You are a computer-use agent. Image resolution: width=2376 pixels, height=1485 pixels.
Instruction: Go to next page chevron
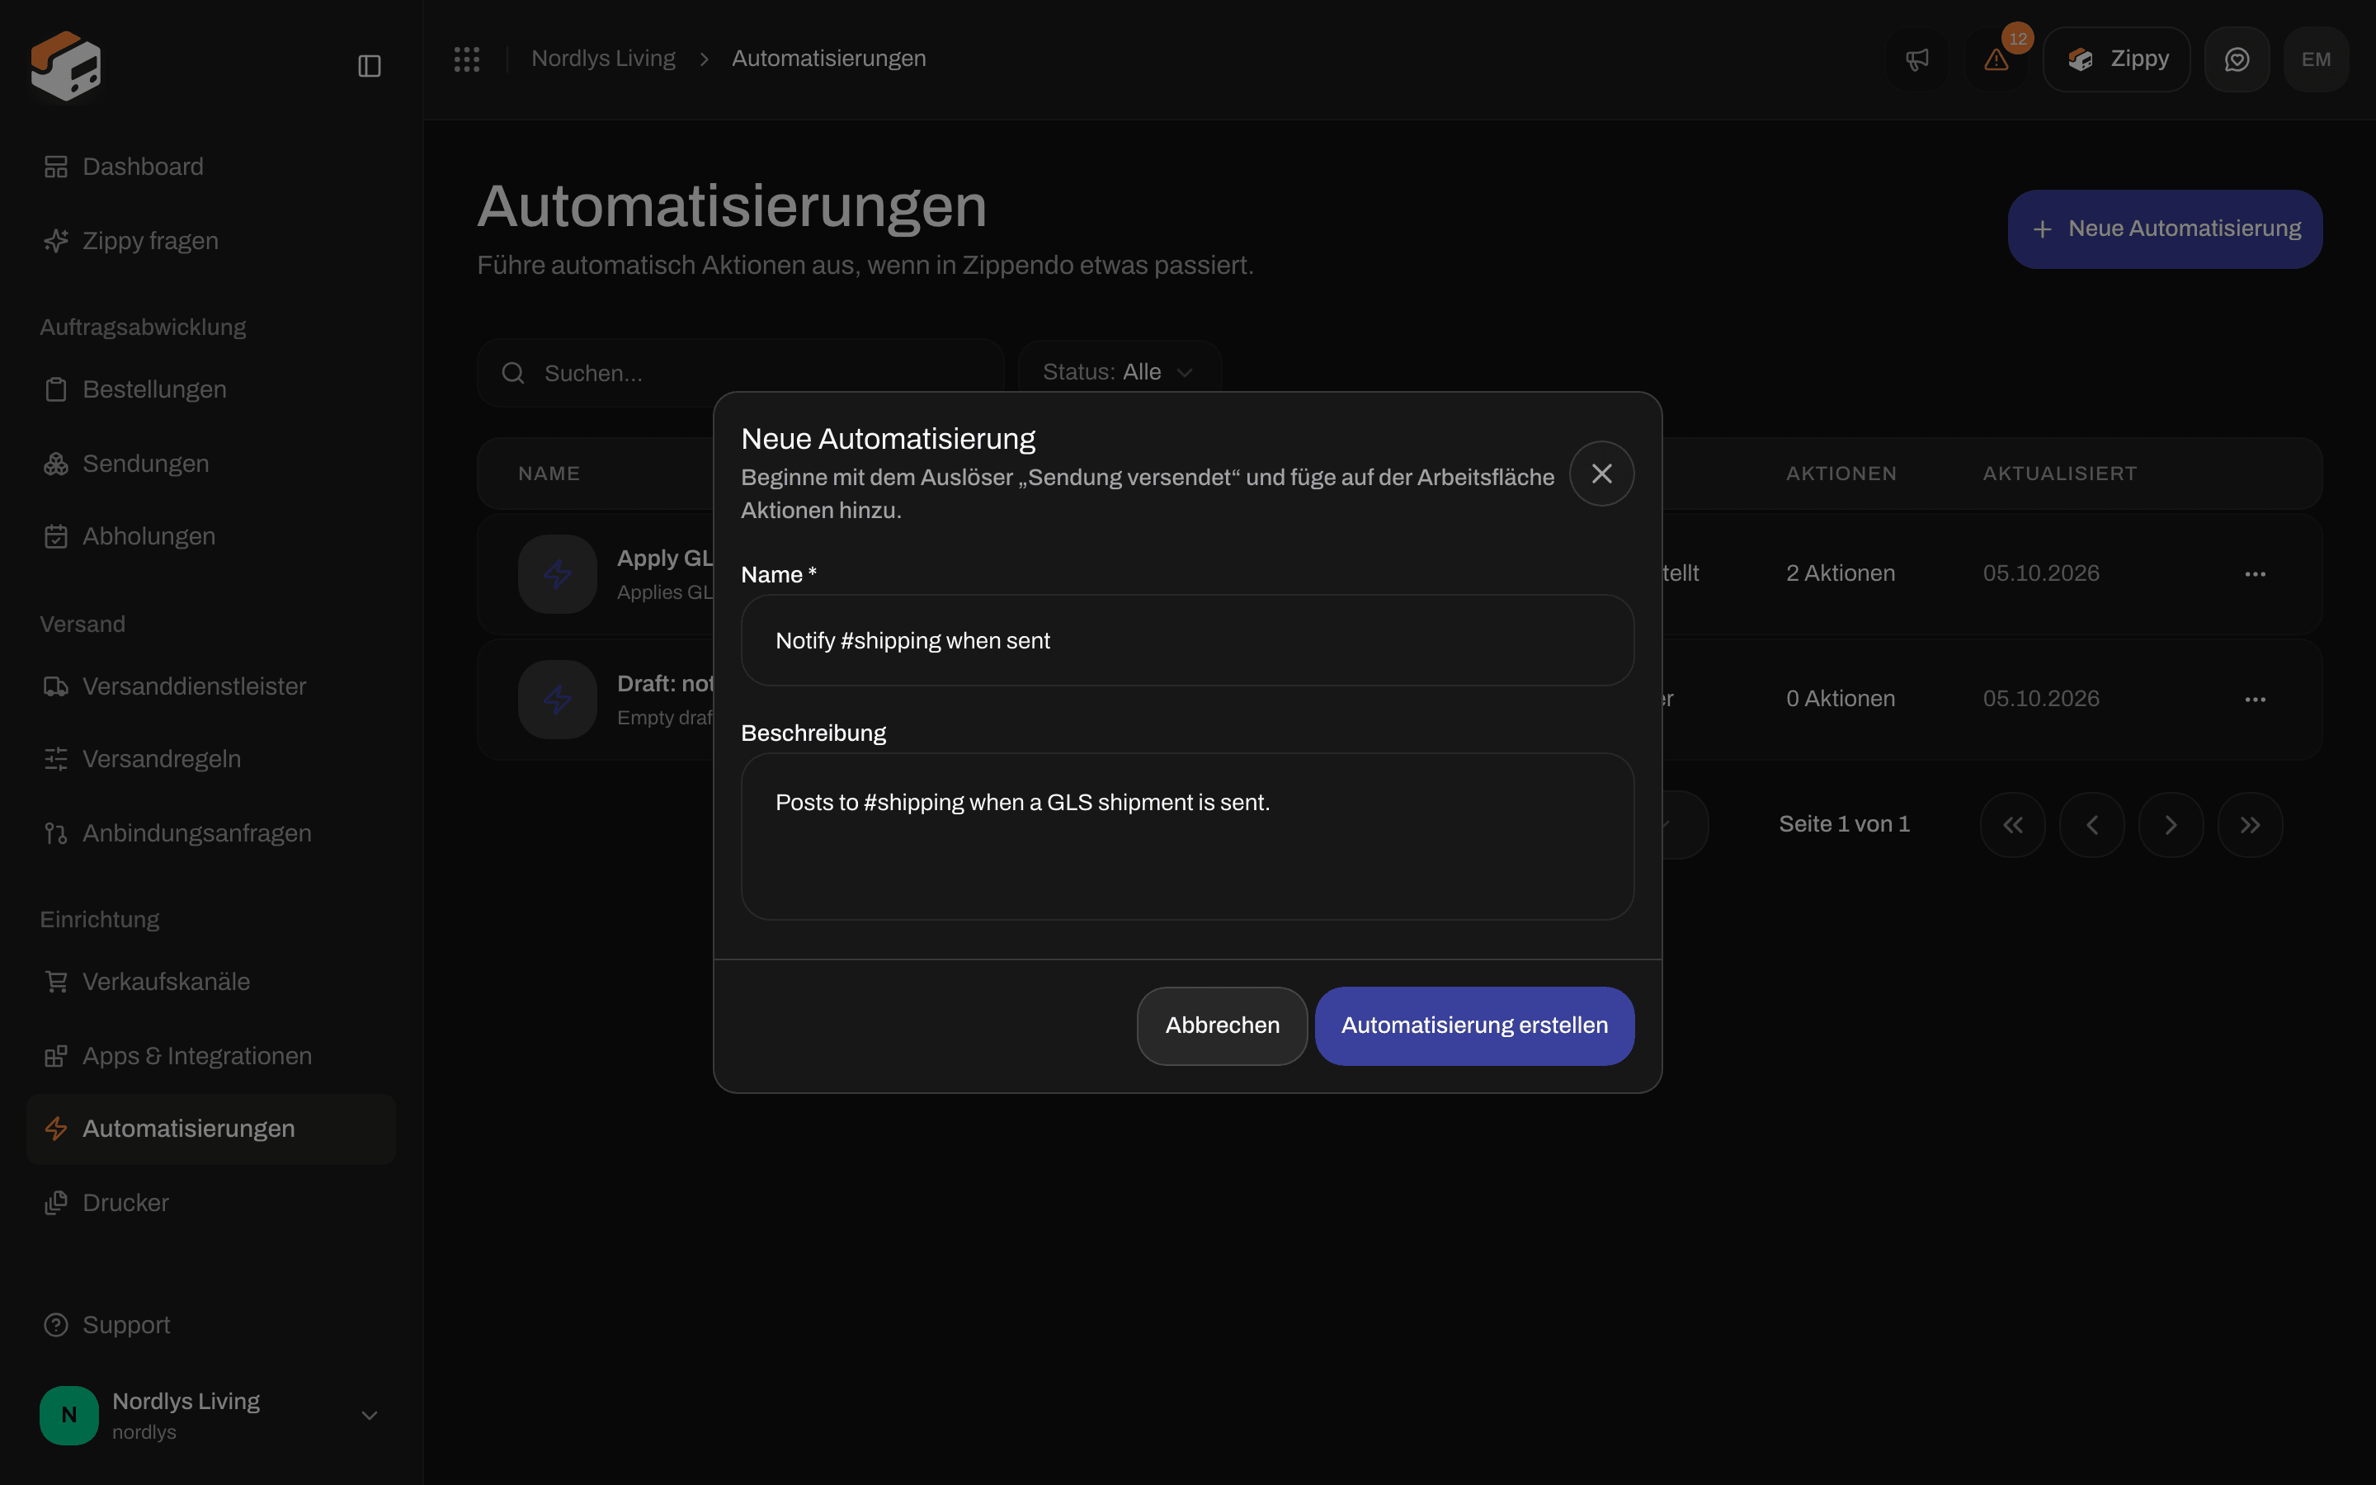point(2171,825)
